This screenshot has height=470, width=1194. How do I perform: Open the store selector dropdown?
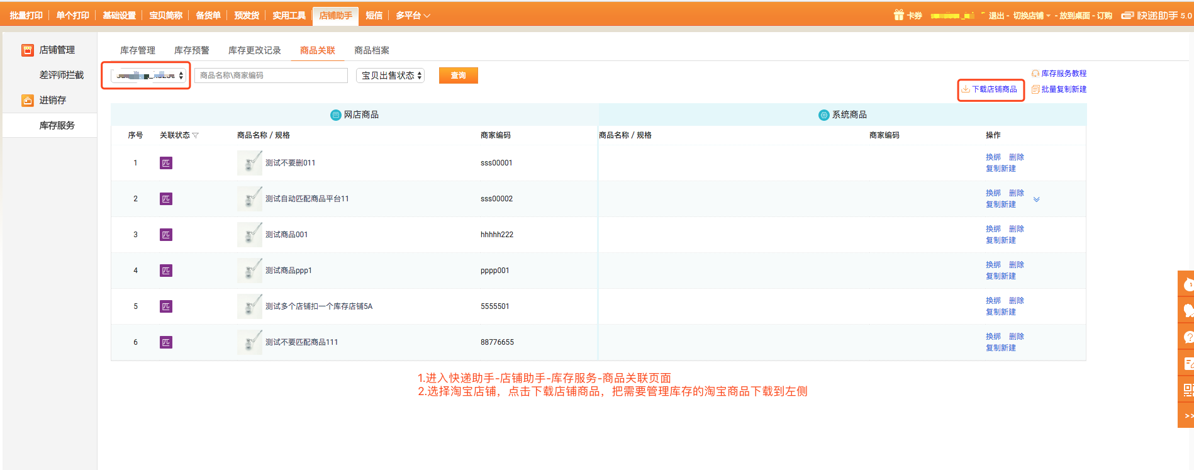(x=148, y=76)
